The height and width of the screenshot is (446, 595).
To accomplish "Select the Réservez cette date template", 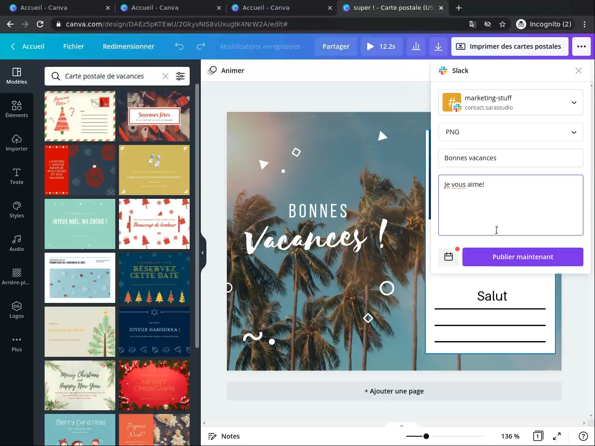I will [x=154, y=278].
